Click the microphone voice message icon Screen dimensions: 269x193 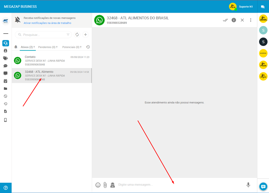tap(248, 185)
